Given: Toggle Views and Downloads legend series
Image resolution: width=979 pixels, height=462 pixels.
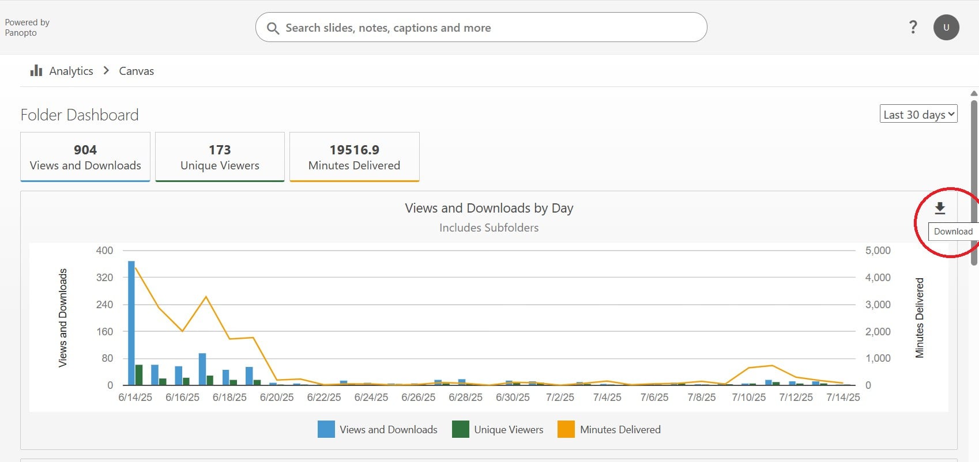Looking at the screenshot, I should click(378, 429).
